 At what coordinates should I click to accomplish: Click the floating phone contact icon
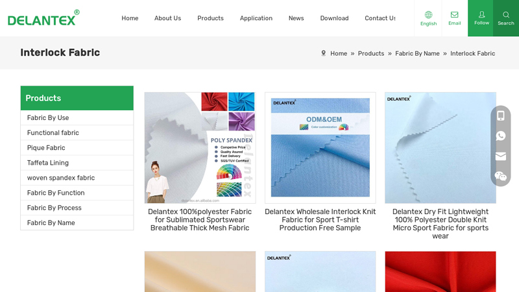[x=501, y=116]
